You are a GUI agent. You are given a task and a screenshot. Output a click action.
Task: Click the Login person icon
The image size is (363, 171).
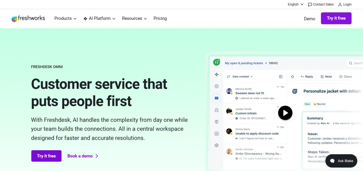(x=340, y=4)
